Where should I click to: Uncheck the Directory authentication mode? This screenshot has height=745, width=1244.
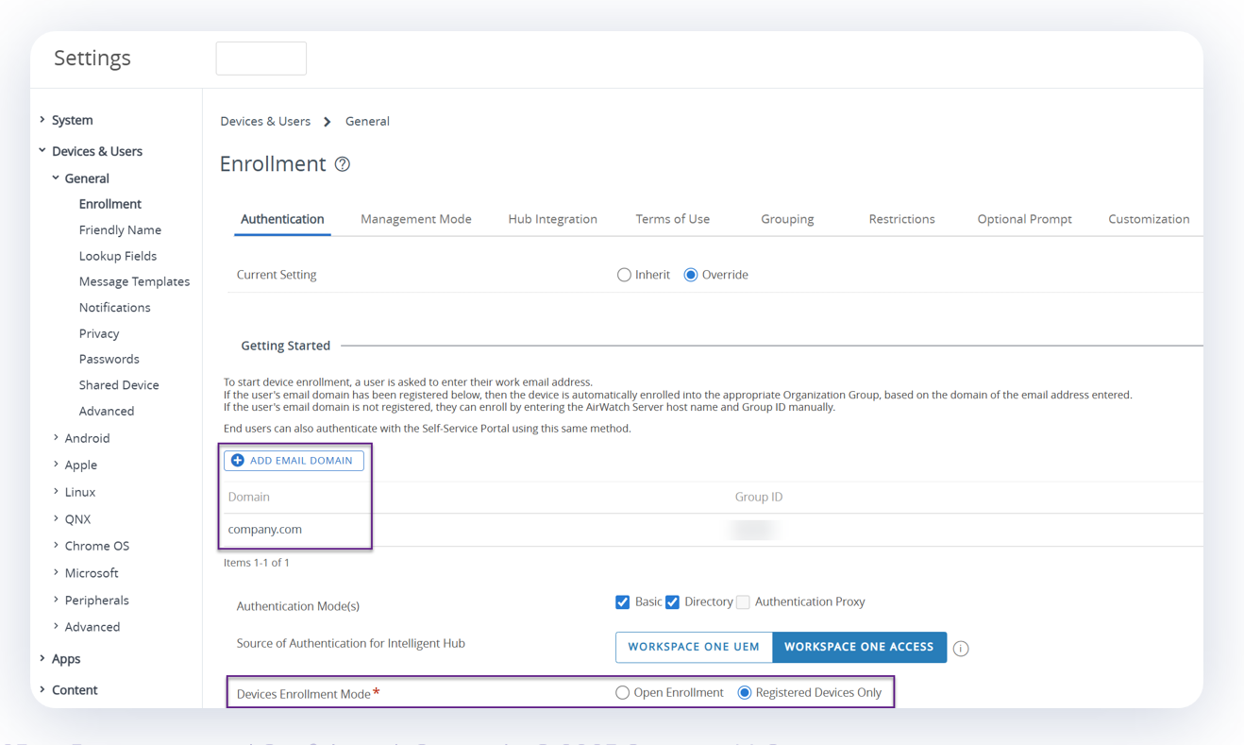(671, 601)
